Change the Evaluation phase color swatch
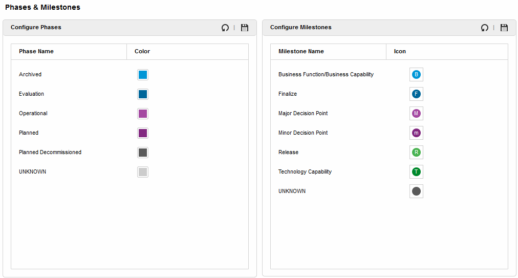The height and width of the screenshot is (278, 518). 143,94
